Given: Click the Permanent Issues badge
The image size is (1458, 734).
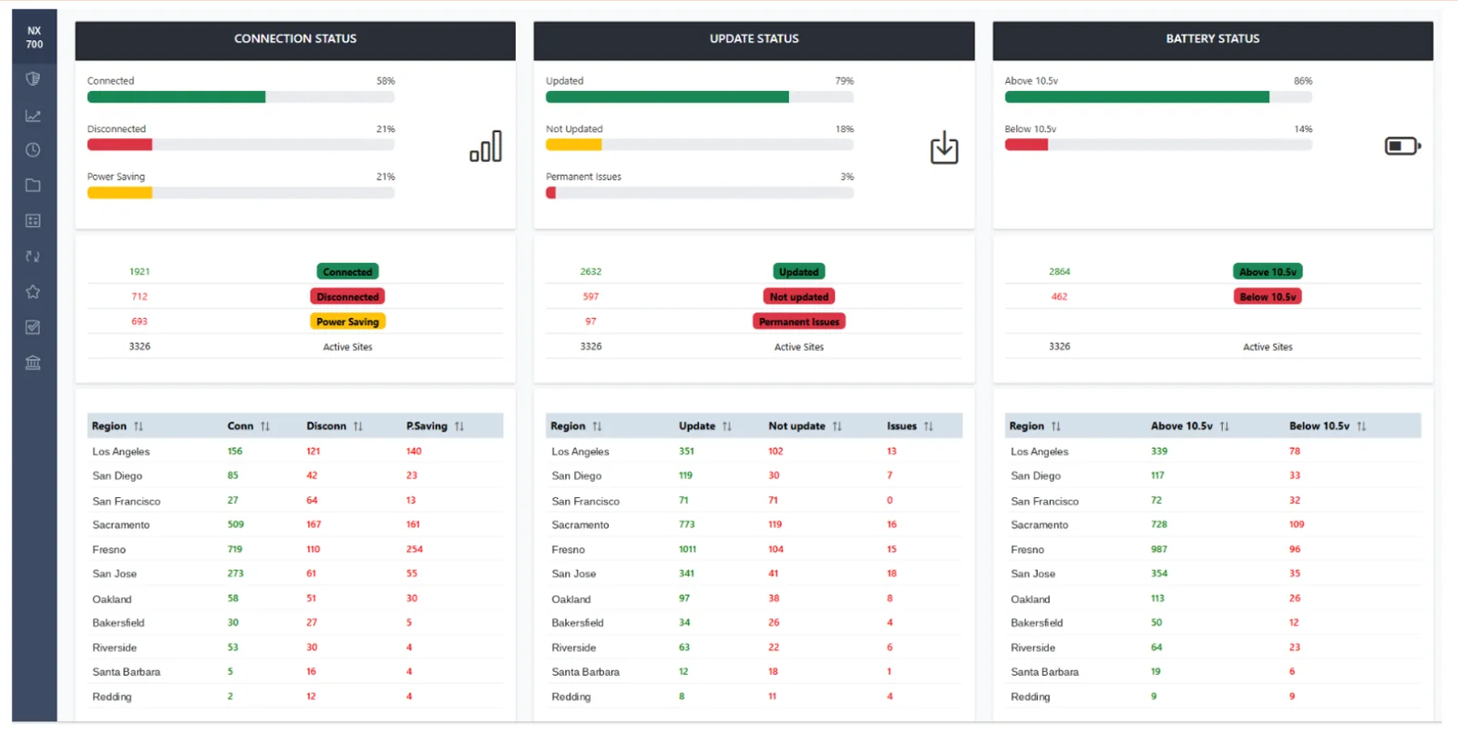Looking at the screenshot, I should (799, 321).
